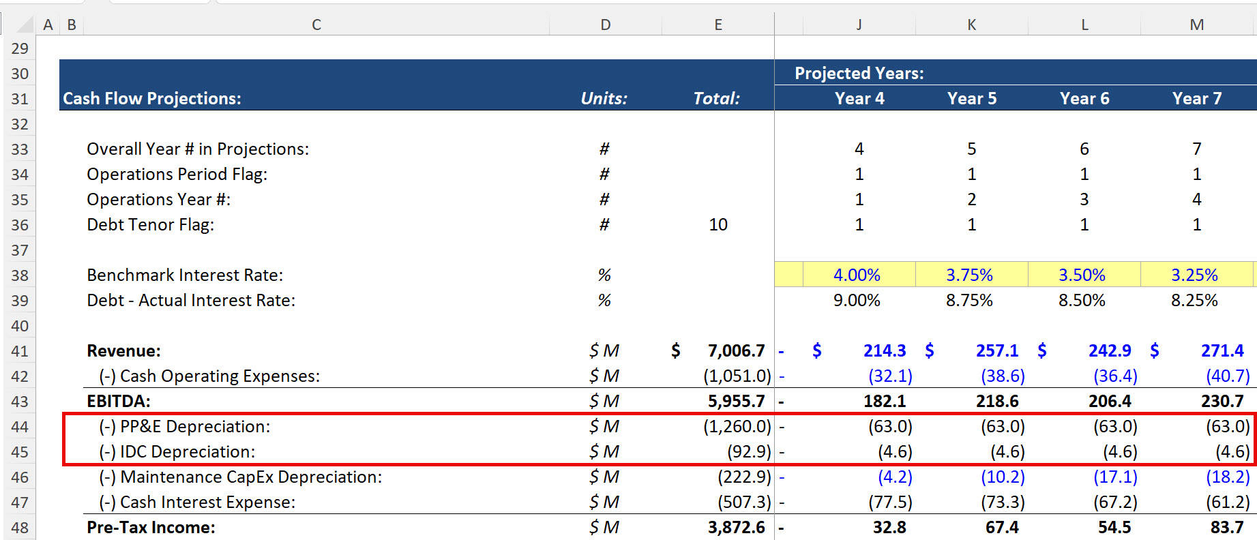Click the Select All corner triangle
1257x540 pixels.
25,25
